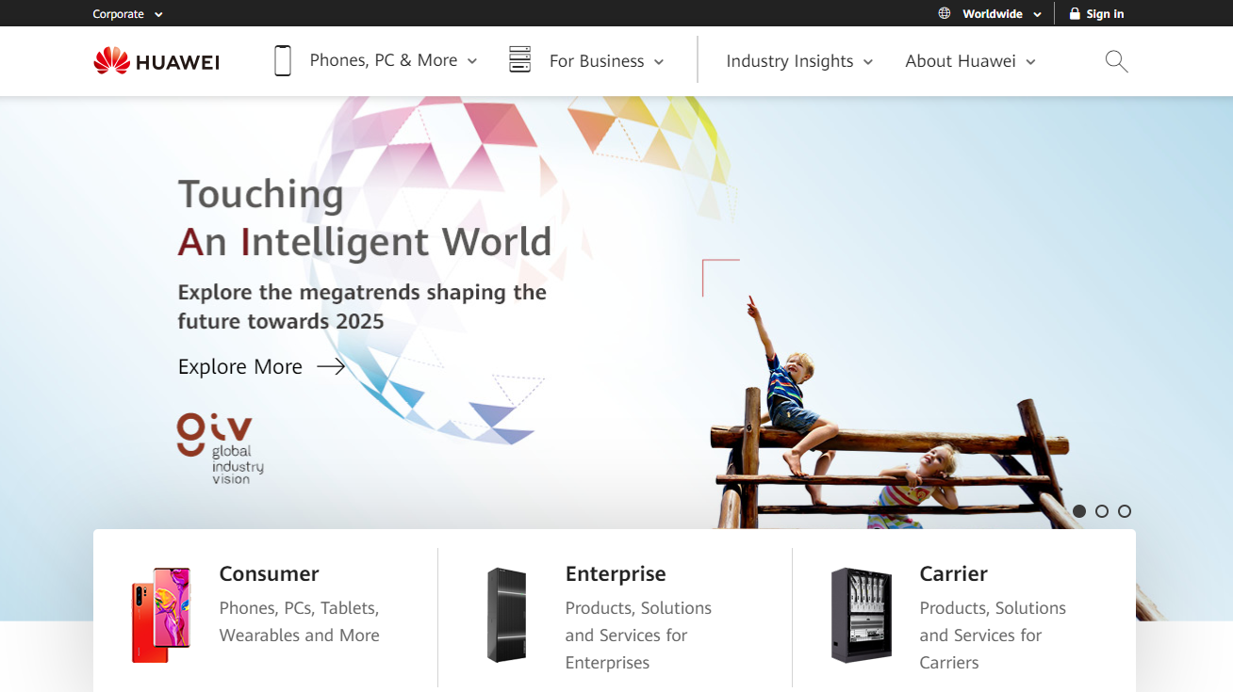
Task: Expand the Corporate dropdown chevron
Action: pyautogui.click(x=158, y=15)
